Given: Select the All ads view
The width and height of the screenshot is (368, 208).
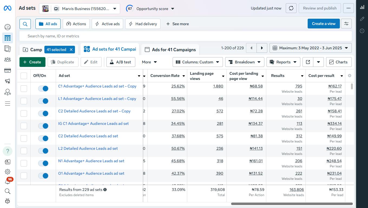Looking at the screenshot, I should coord(48,24).
